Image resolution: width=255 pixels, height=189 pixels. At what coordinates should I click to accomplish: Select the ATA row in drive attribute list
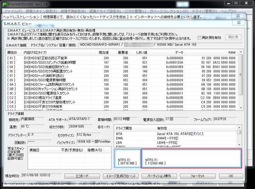tap(176, 134)
